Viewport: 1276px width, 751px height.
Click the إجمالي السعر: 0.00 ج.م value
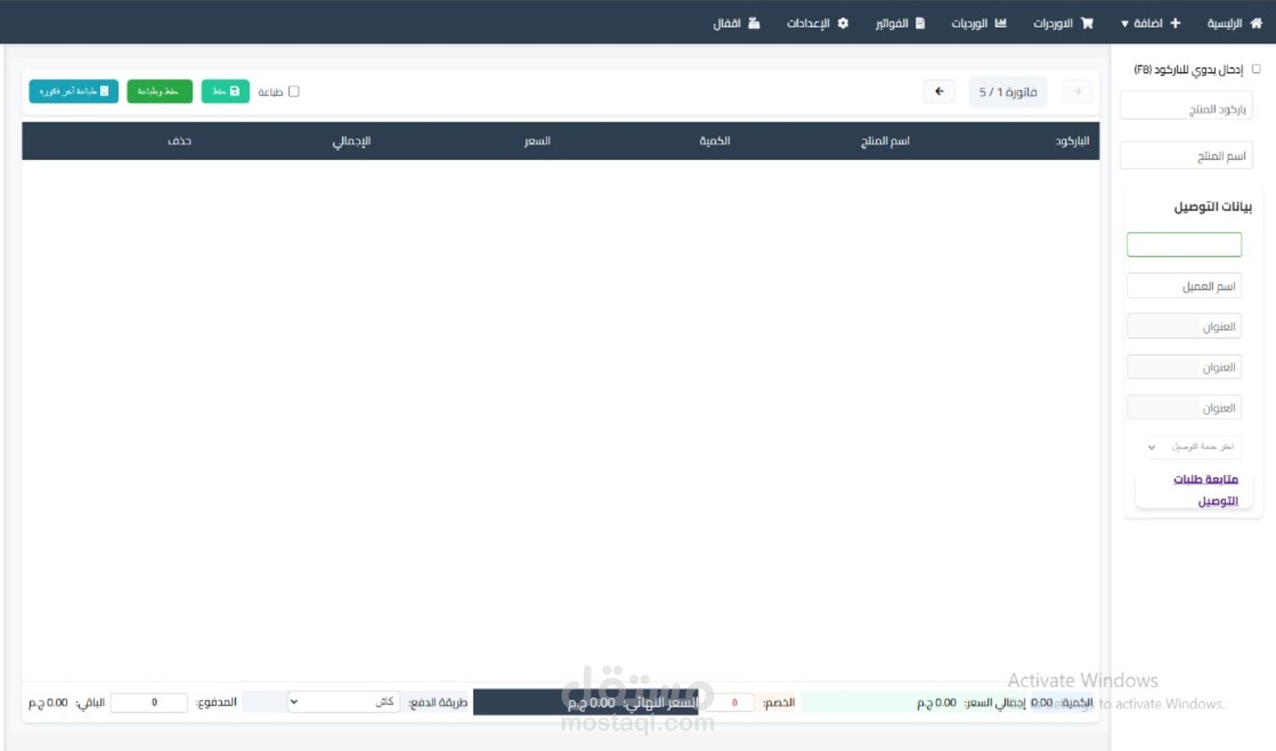971,703
